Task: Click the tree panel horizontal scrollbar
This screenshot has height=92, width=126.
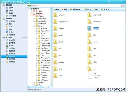Action: (x=39, y=87)
